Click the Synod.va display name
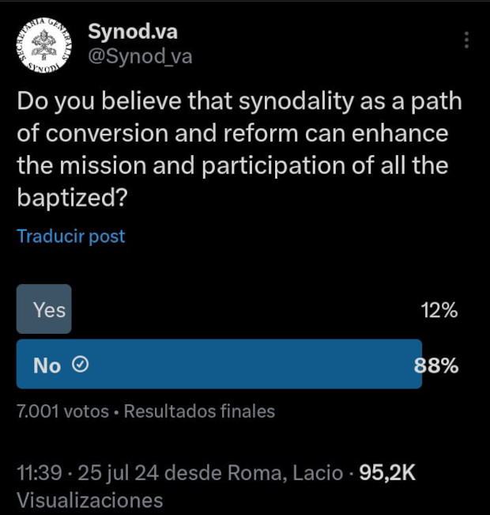 133,32
